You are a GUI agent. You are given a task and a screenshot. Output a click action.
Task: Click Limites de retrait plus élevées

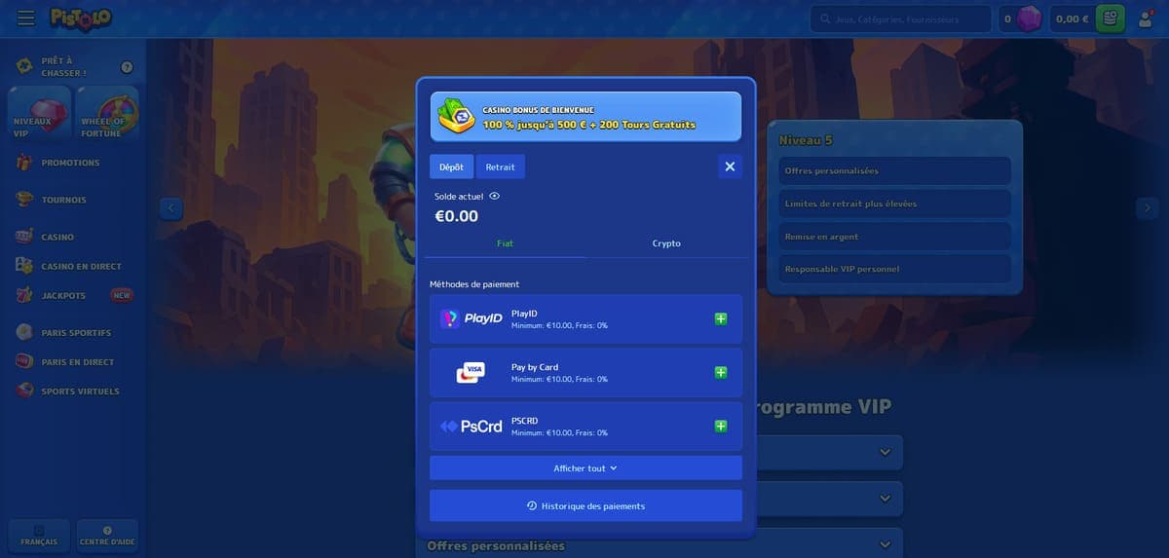click(894, 204)
